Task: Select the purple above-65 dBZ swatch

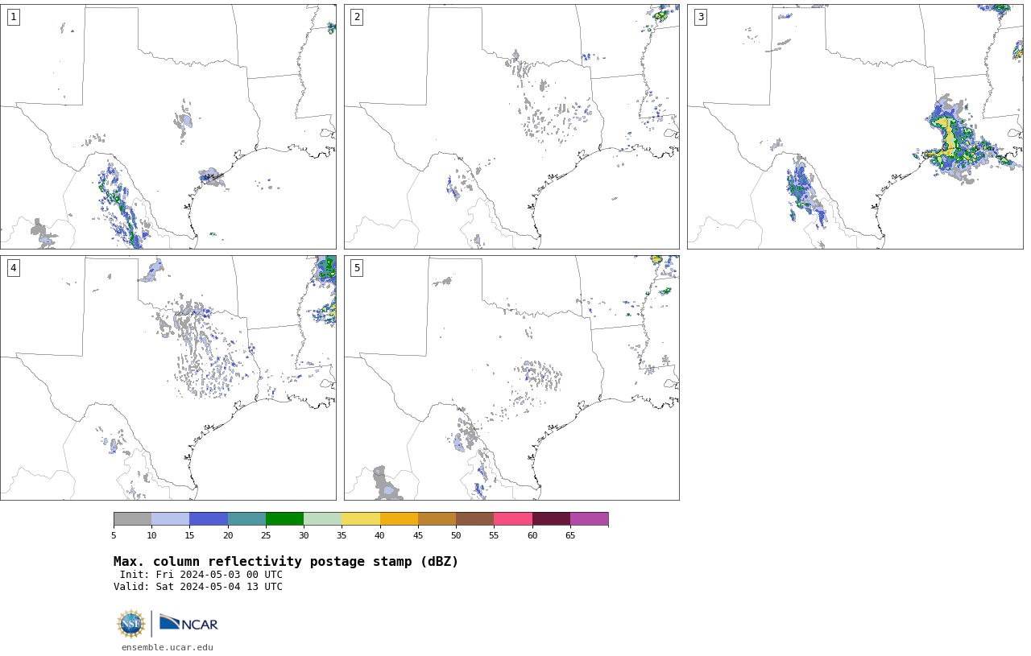Action: (589, 518)
